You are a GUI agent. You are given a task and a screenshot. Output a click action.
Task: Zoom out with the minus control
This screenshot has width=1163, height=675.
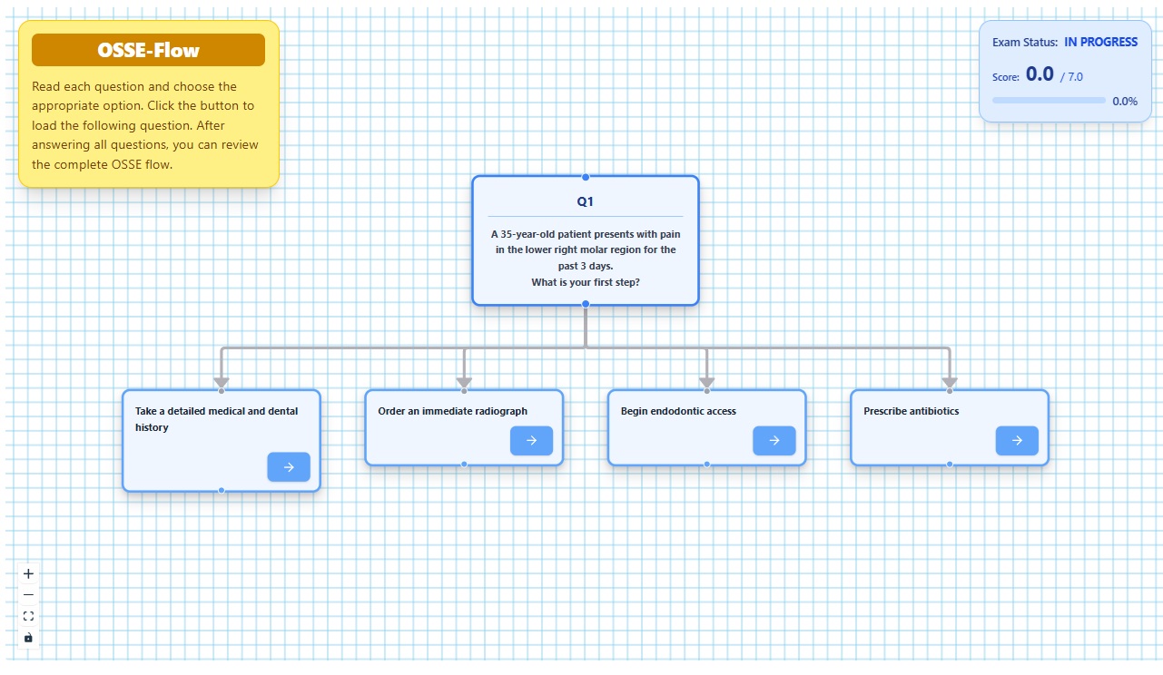pyautogui.click(x=28, y=595)
